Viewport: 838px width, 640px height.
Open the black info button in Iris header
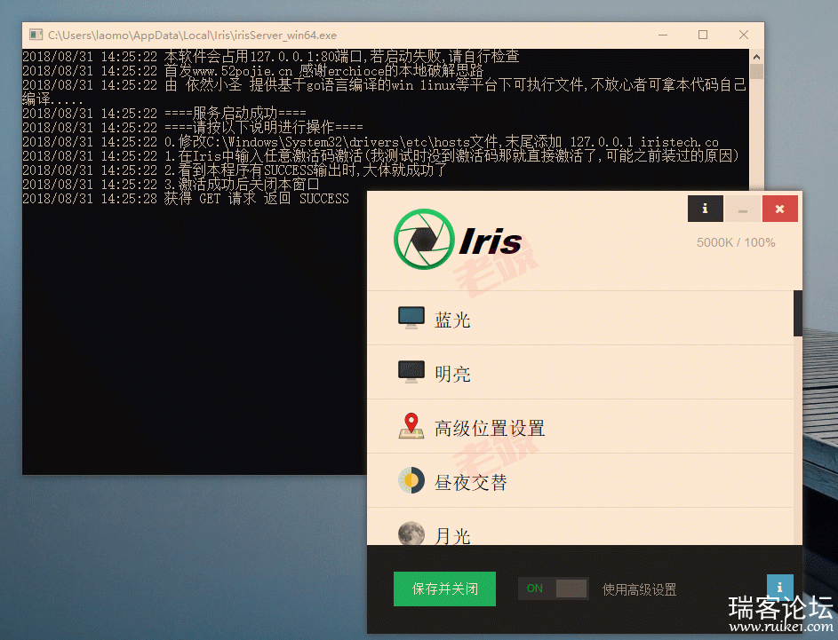click(705, 209)
